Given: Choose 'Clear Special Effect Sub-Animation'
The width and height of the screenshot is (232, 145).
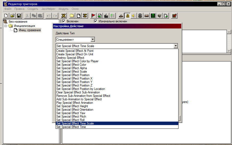Looking at the screenshot, I should [x=117, y=92].
